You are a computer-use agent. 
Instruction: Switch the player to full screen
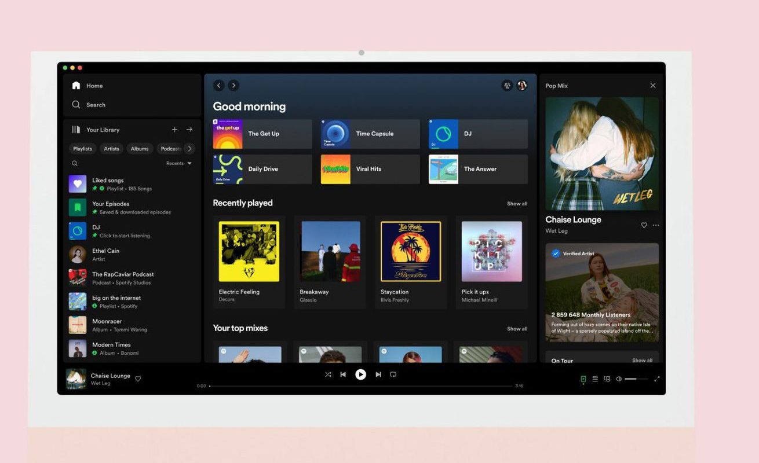pyautogui.click(x=656, y=379)
